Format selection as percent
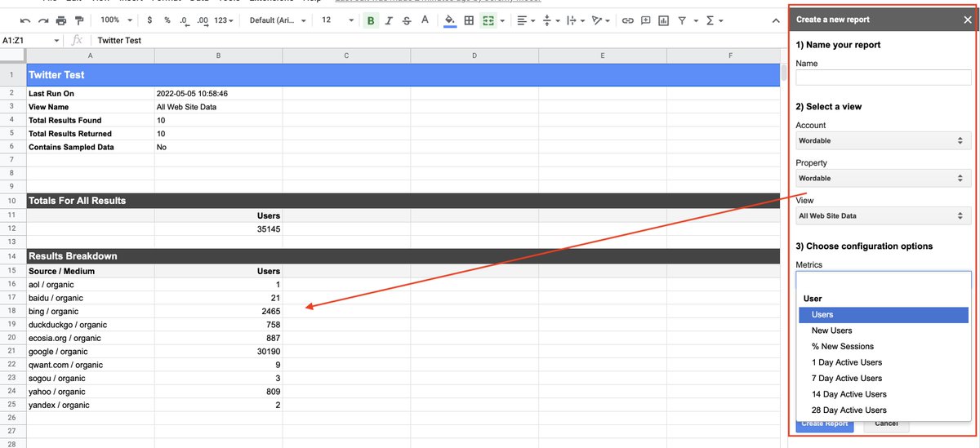Image resolution: width=980 pixels, height=448 pixels. pos(167,20)
